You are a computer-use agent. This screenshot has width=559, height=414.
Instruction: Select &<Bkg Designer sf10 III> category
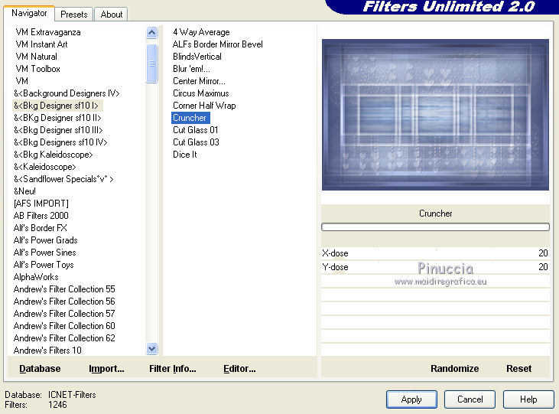click(x=58, y=130)
